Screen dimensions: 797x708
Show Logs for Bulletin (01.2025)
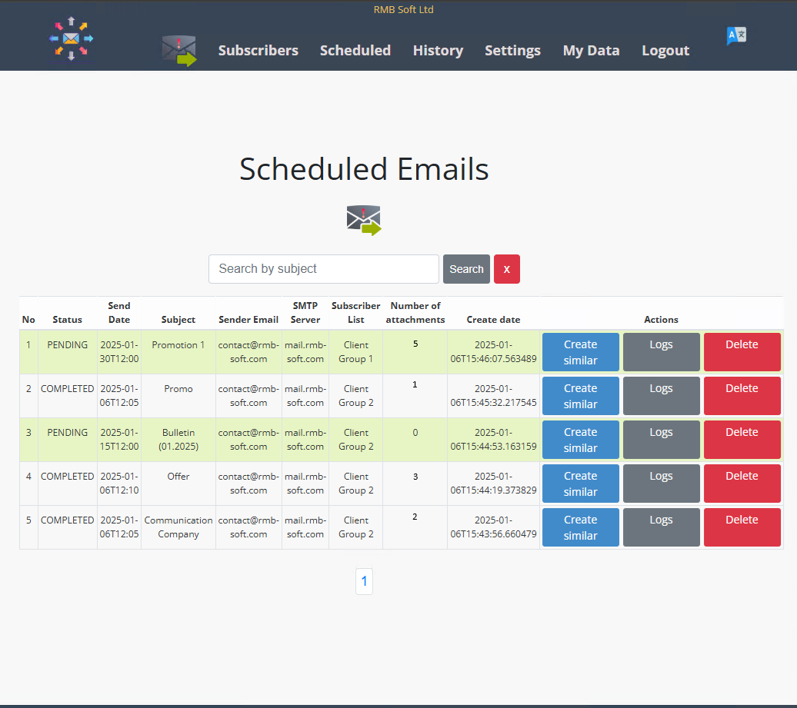[662, 440]
